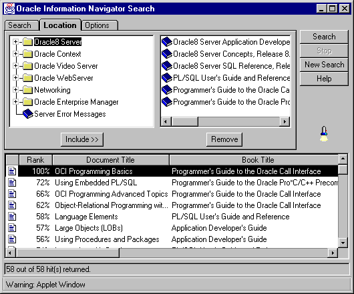This screenshot has width=354, height=294.
Task: Click book icon for Oracle8 Server Application Developer
Action: tap(167, 42)
